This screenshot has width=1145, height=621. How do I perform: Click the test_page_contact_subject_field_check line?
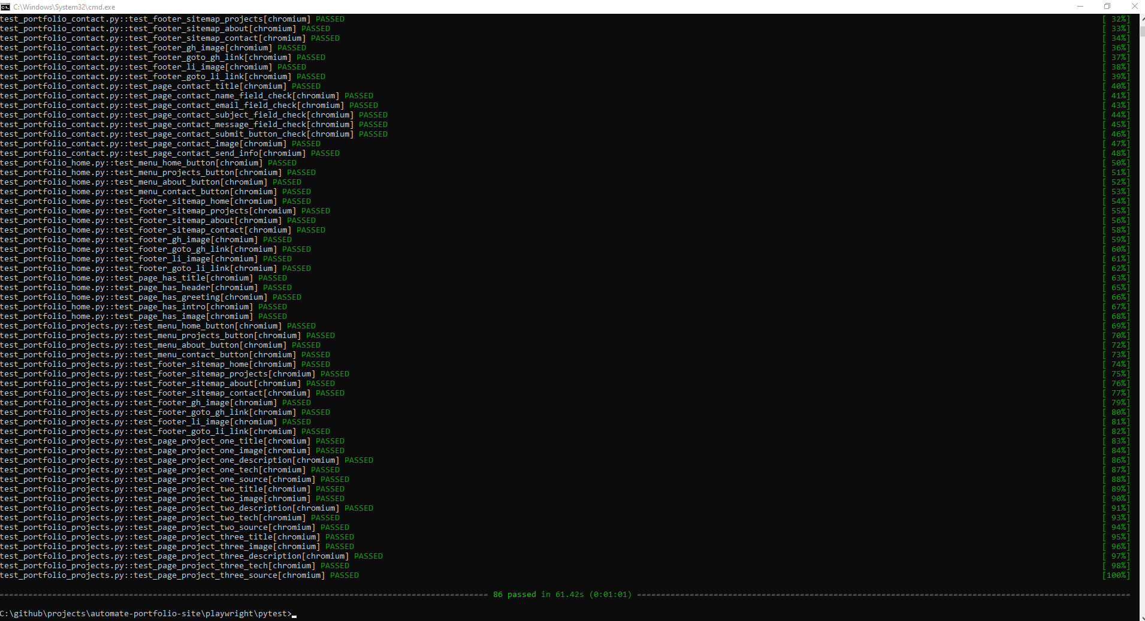[194, 115]
